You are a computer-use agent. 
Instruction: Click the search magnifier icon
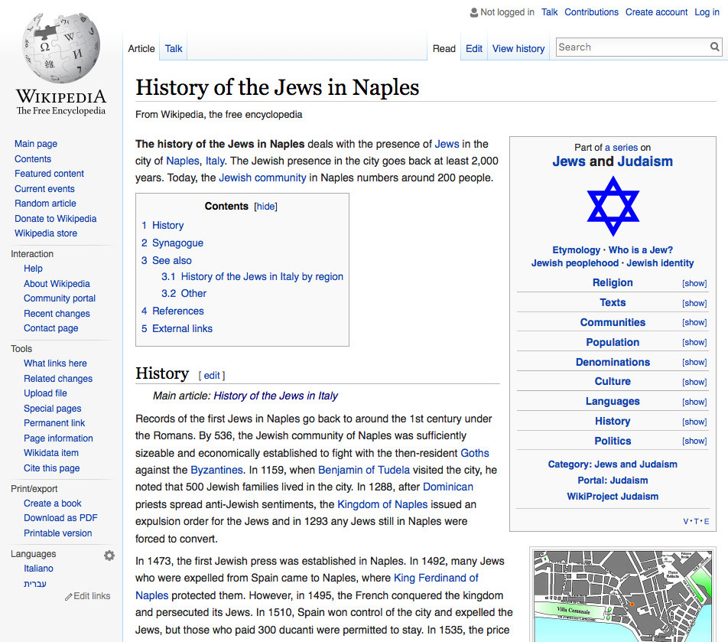pos(714,47)
